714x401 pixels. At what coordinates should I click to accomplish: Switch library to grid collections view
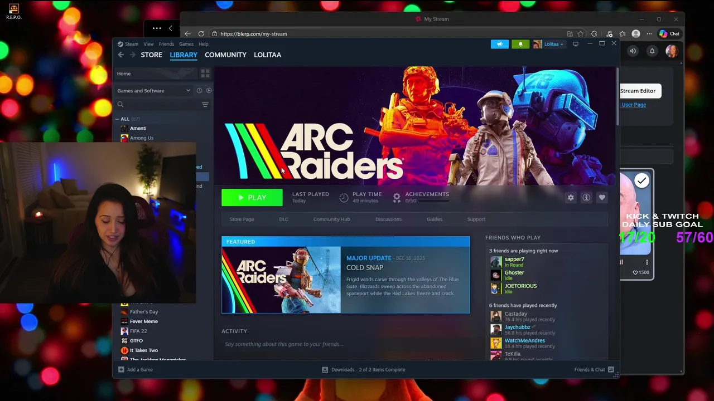[205, 74]
